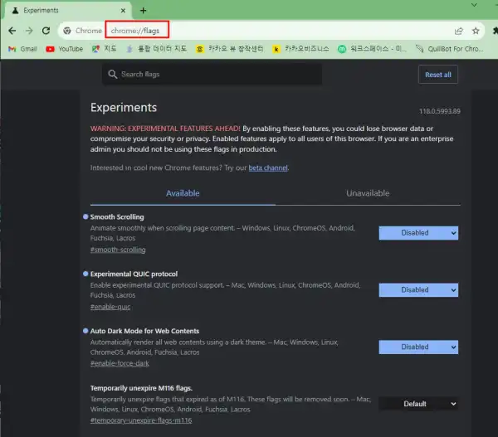Select the Available tab

click(x=183, y=193)
